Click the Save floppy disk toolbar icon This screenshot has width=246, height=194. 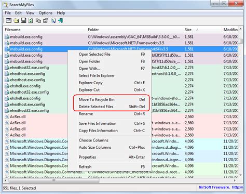coord(23,21)
